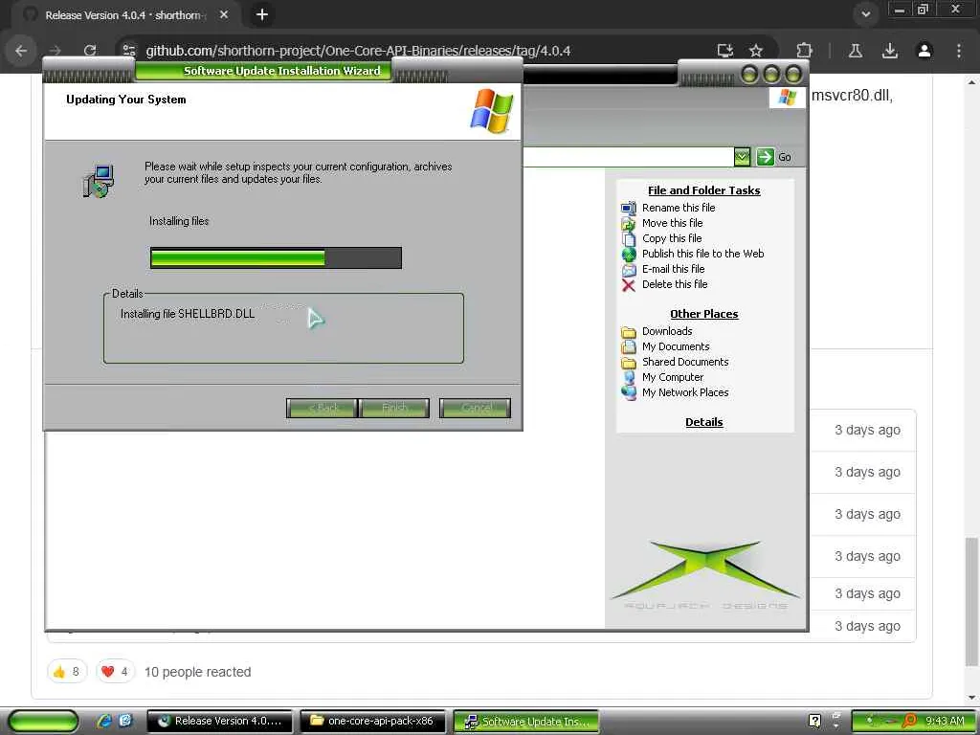
Task: Open a new browser tab
Action: coord(262,14)
